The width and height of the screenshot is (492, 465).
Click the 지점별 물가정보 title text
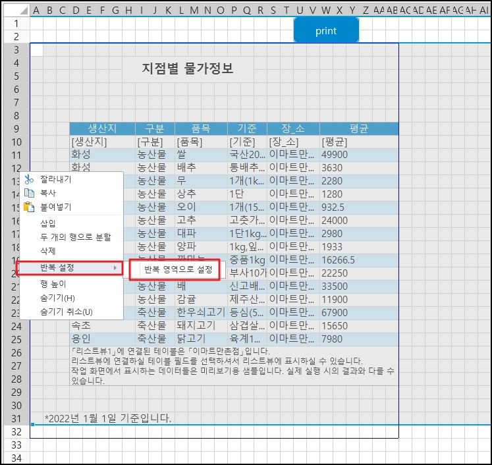187,69
